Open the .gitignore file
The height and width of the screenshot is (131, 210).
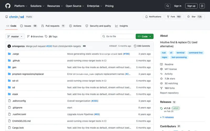[17, 108]
